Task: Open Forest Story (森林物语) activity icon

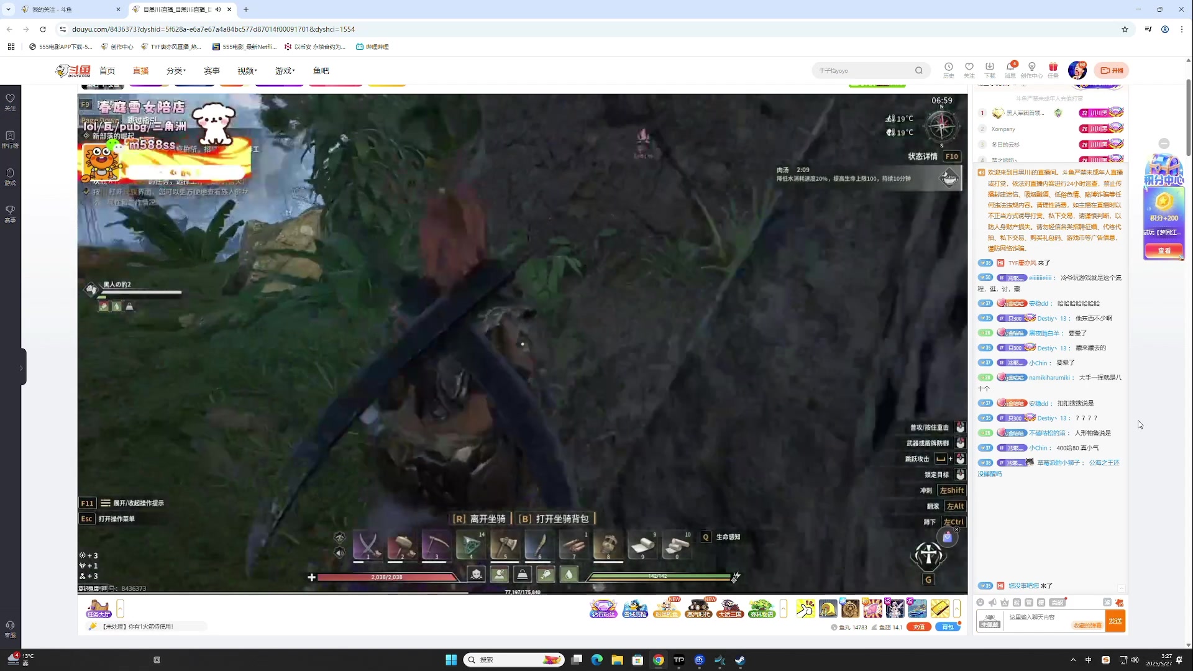Action: coord(762,608)
